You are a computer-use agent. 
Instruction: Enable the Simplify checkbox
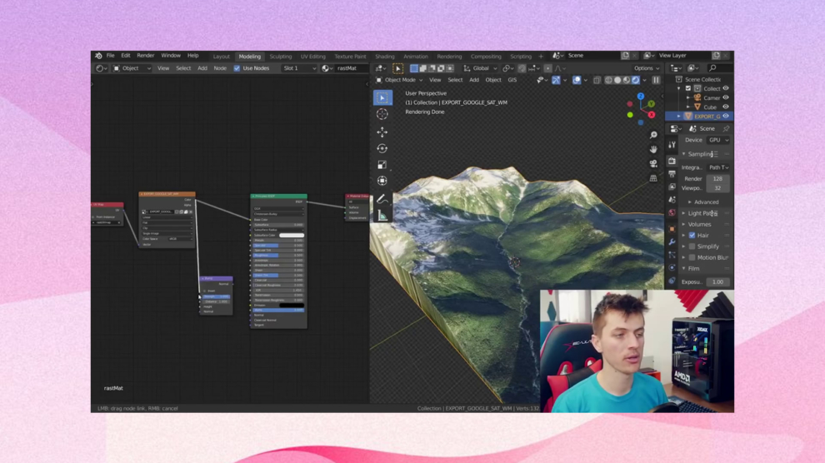[x=692, y=246]
